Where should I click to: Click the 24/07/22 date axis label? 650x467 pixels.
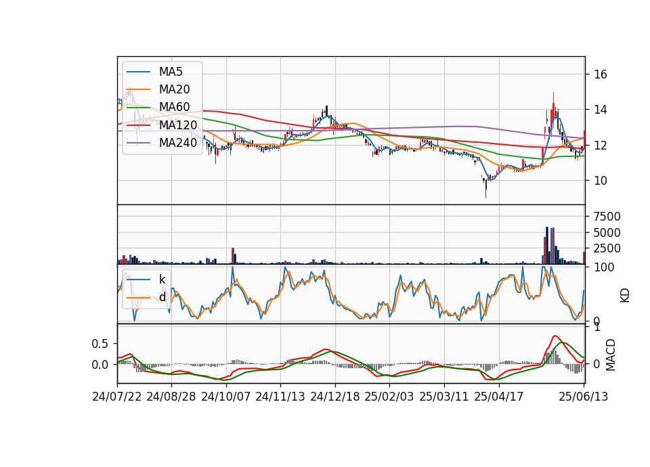pyautogui.click(x=117, y=397)
